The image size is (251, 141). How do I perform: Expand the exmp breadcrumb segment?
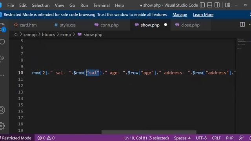(65, 34)
